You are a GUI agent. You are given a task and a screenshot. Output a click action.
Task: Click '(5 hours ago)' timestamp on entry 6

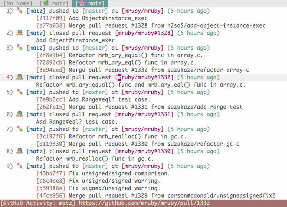(198, 115)
